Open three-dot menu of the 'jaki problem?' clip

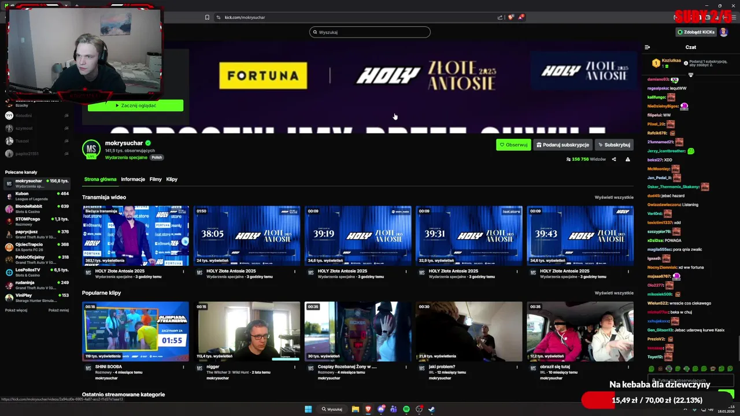pyautogui.click(x=517, y=367)
